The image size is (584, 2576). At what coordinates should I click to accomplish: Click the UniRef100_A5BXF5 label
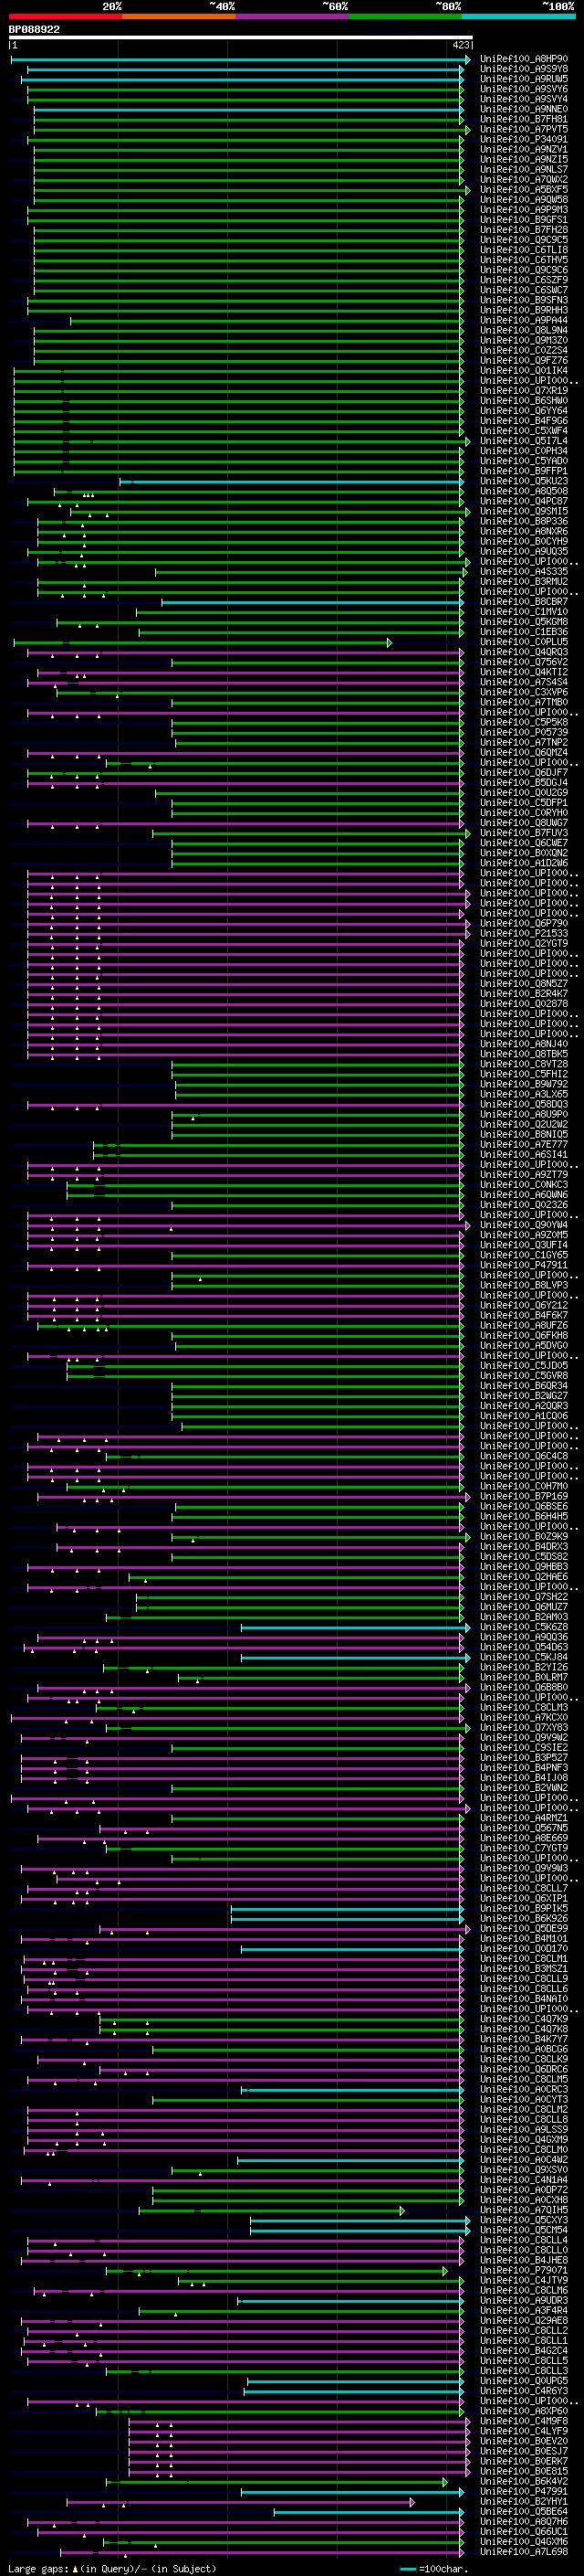(x=523, y=189)
